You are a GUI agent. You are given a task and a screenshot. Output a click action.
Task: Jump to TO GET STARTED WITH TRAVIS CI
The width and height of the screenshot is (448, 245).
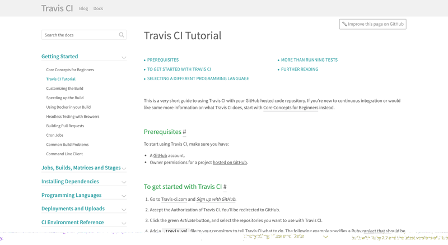click(179, 69)
